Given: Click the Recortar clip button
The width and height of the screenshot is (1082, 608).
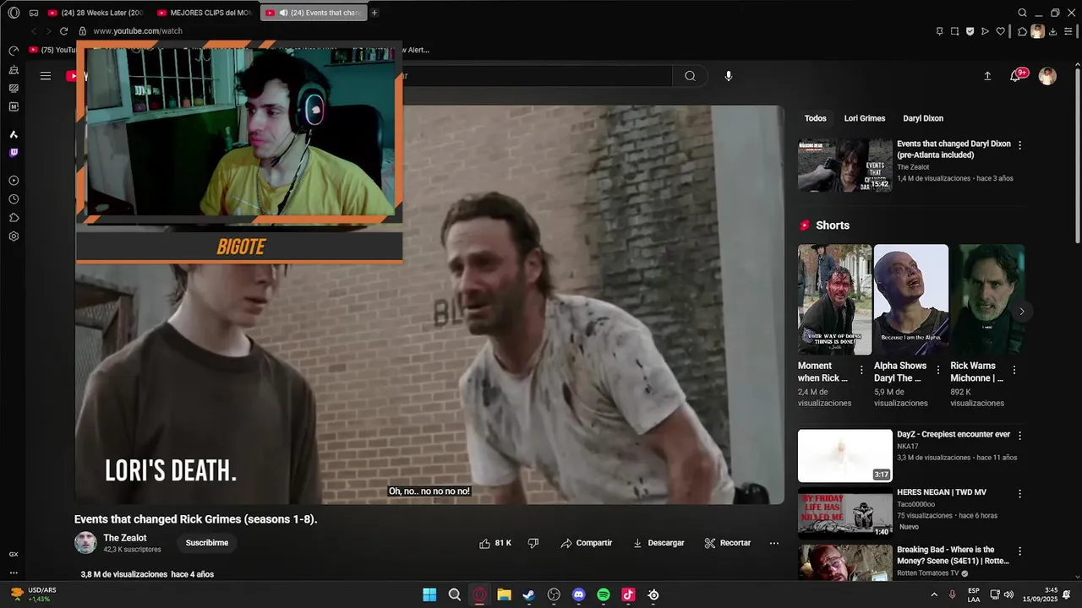Looking at the screenshot, I should coord(728,543).
